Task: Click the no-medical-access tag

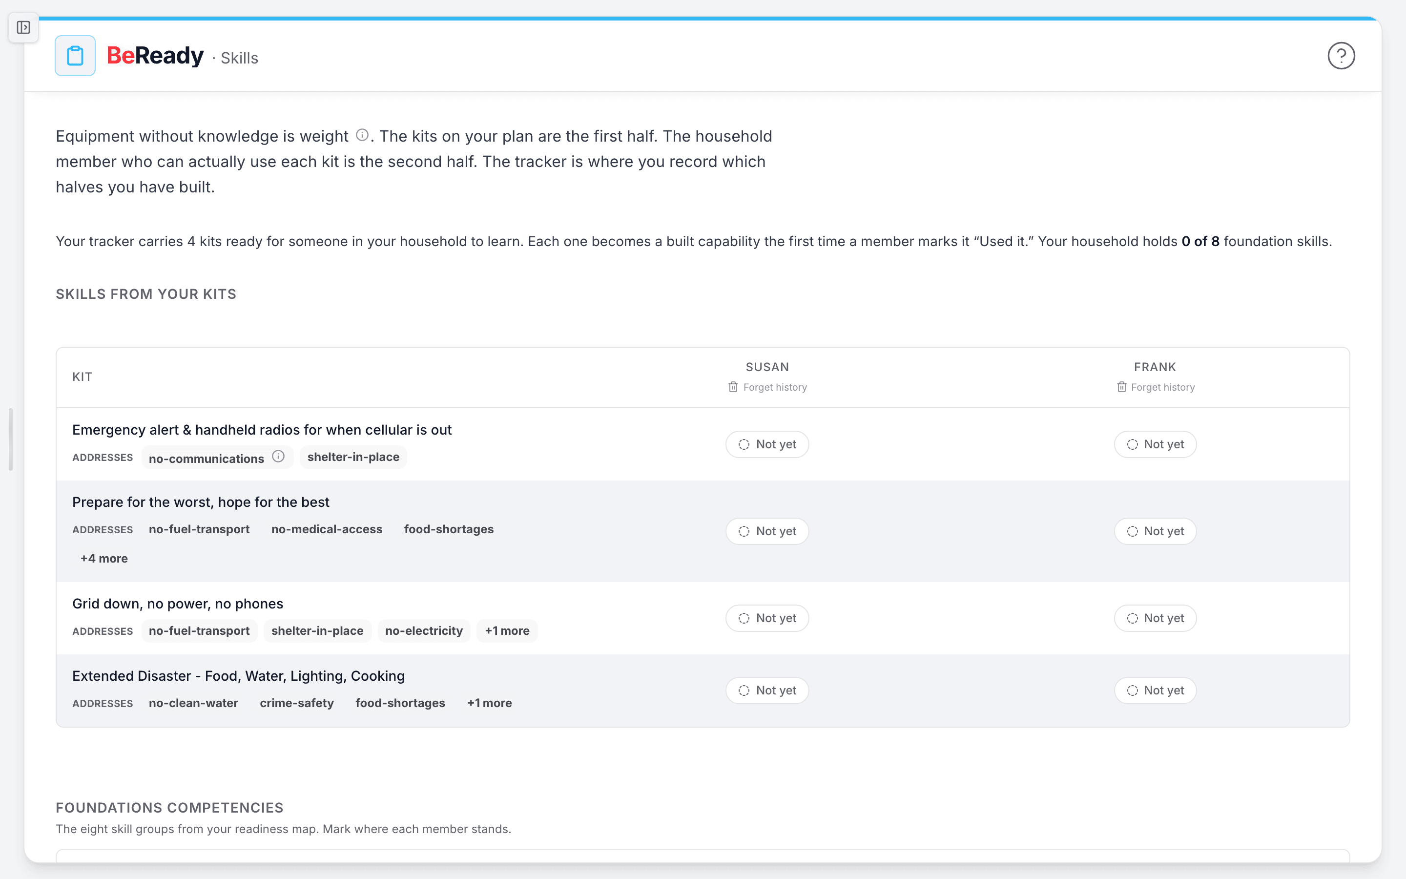Action: [327, 529]
